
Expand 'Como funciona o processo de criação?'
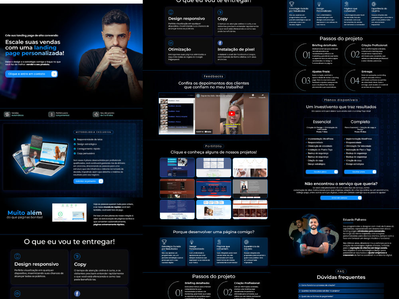[341, 285]
